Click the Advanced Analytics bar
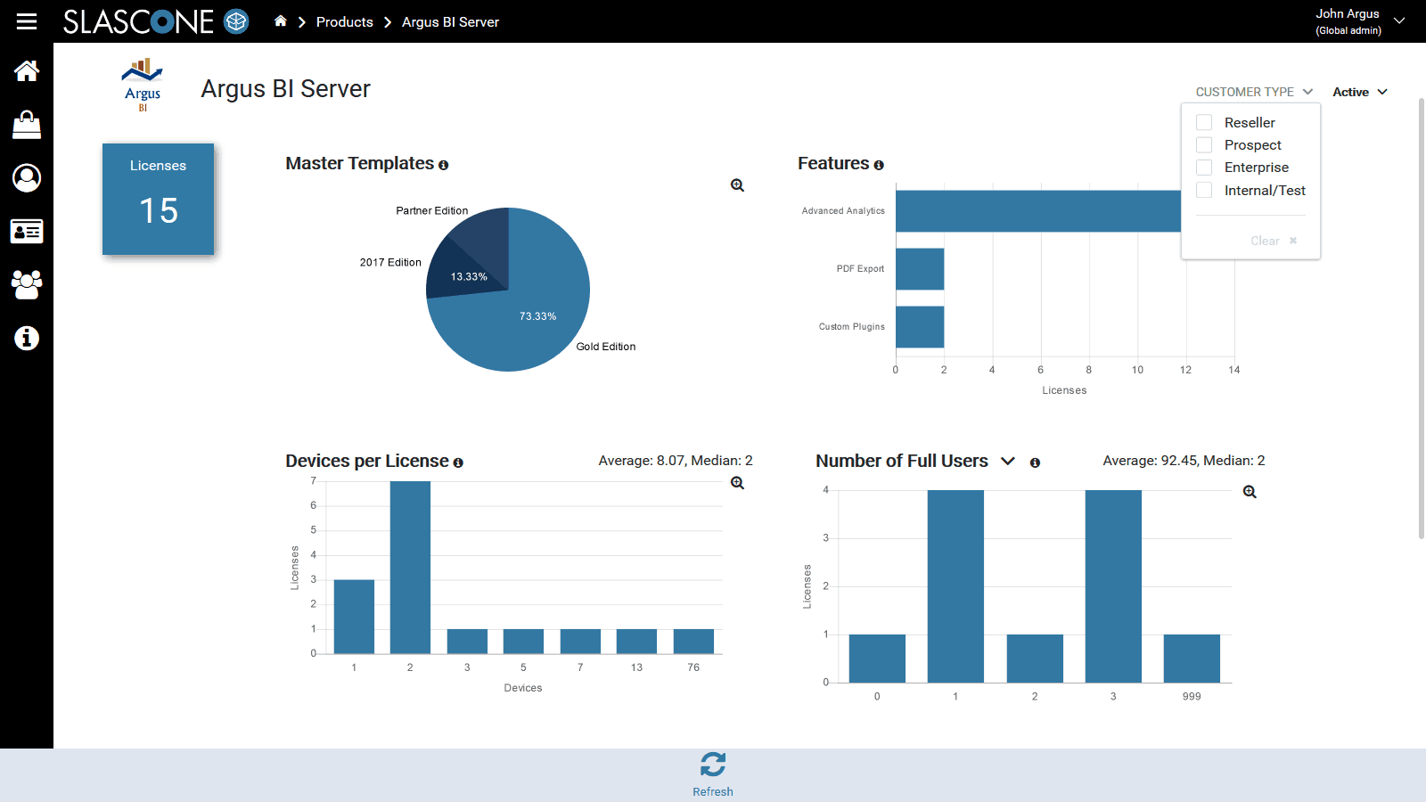 tap(1038, 211)
